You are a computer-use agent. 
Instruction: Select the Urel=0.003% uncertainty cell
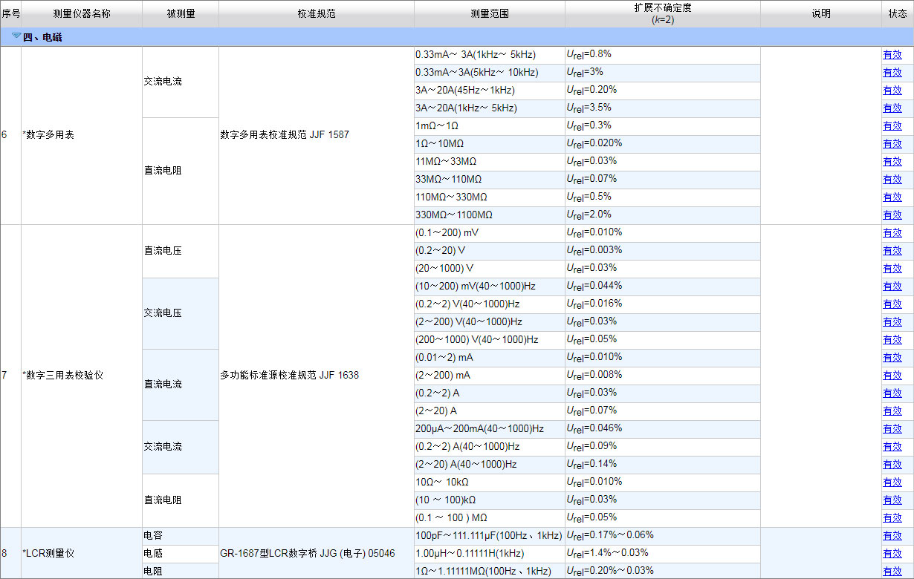click(663, 251)
